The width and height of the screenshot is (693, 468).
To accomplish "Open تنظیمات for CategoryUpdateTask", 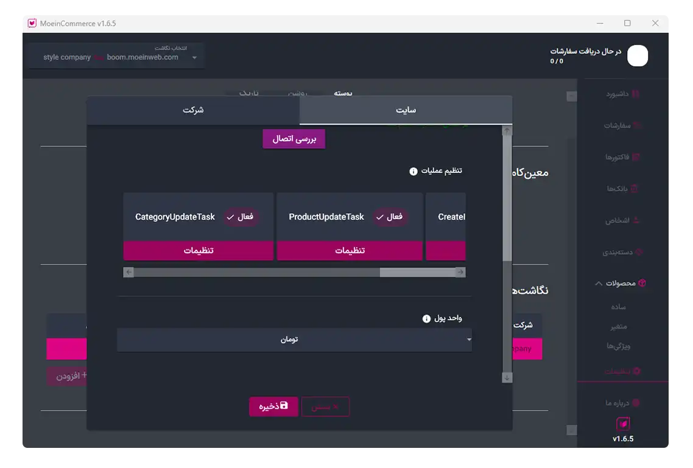I will (x=199, y=250).
